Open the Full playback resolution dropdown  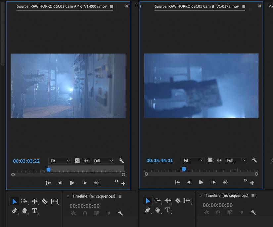[x=103, y=161]
